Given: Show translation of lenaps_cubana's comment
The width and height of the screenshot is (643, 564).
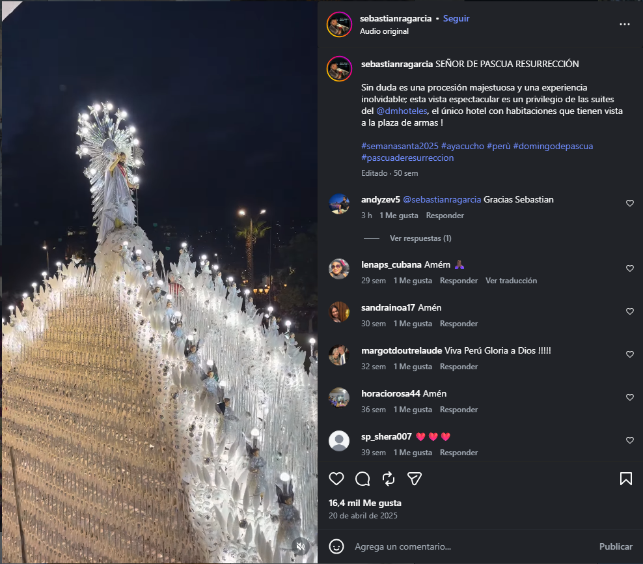Looking at the screenshot, I should coord(511,281).
